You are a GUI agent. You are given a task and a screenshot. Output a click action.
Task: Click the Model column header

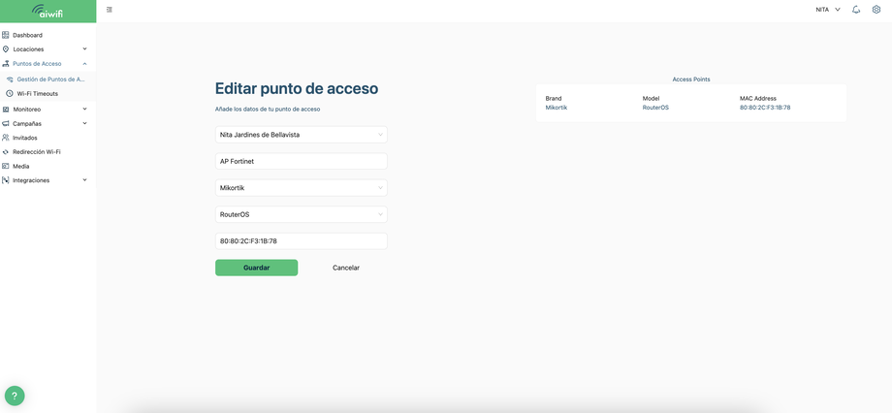pyautogui.click(x=651, y=99)
